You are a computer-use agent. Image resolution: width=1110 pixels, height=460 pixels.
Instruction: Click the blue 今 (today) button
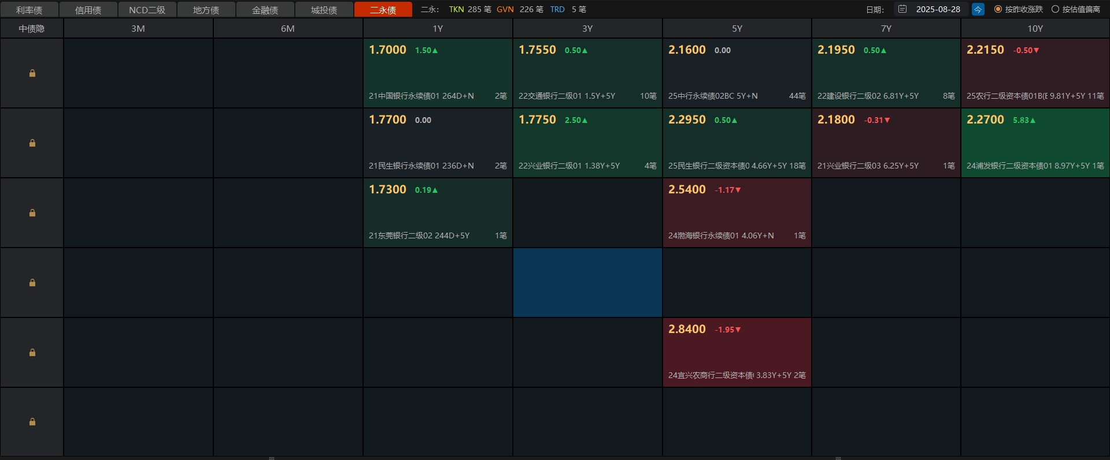pyautogui.click(x=978, y=9)
